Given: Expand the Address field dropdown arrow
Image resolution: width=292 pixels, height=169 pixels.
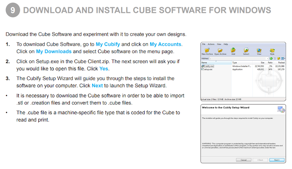Looking at the screenshot, I should pos(268,58).
